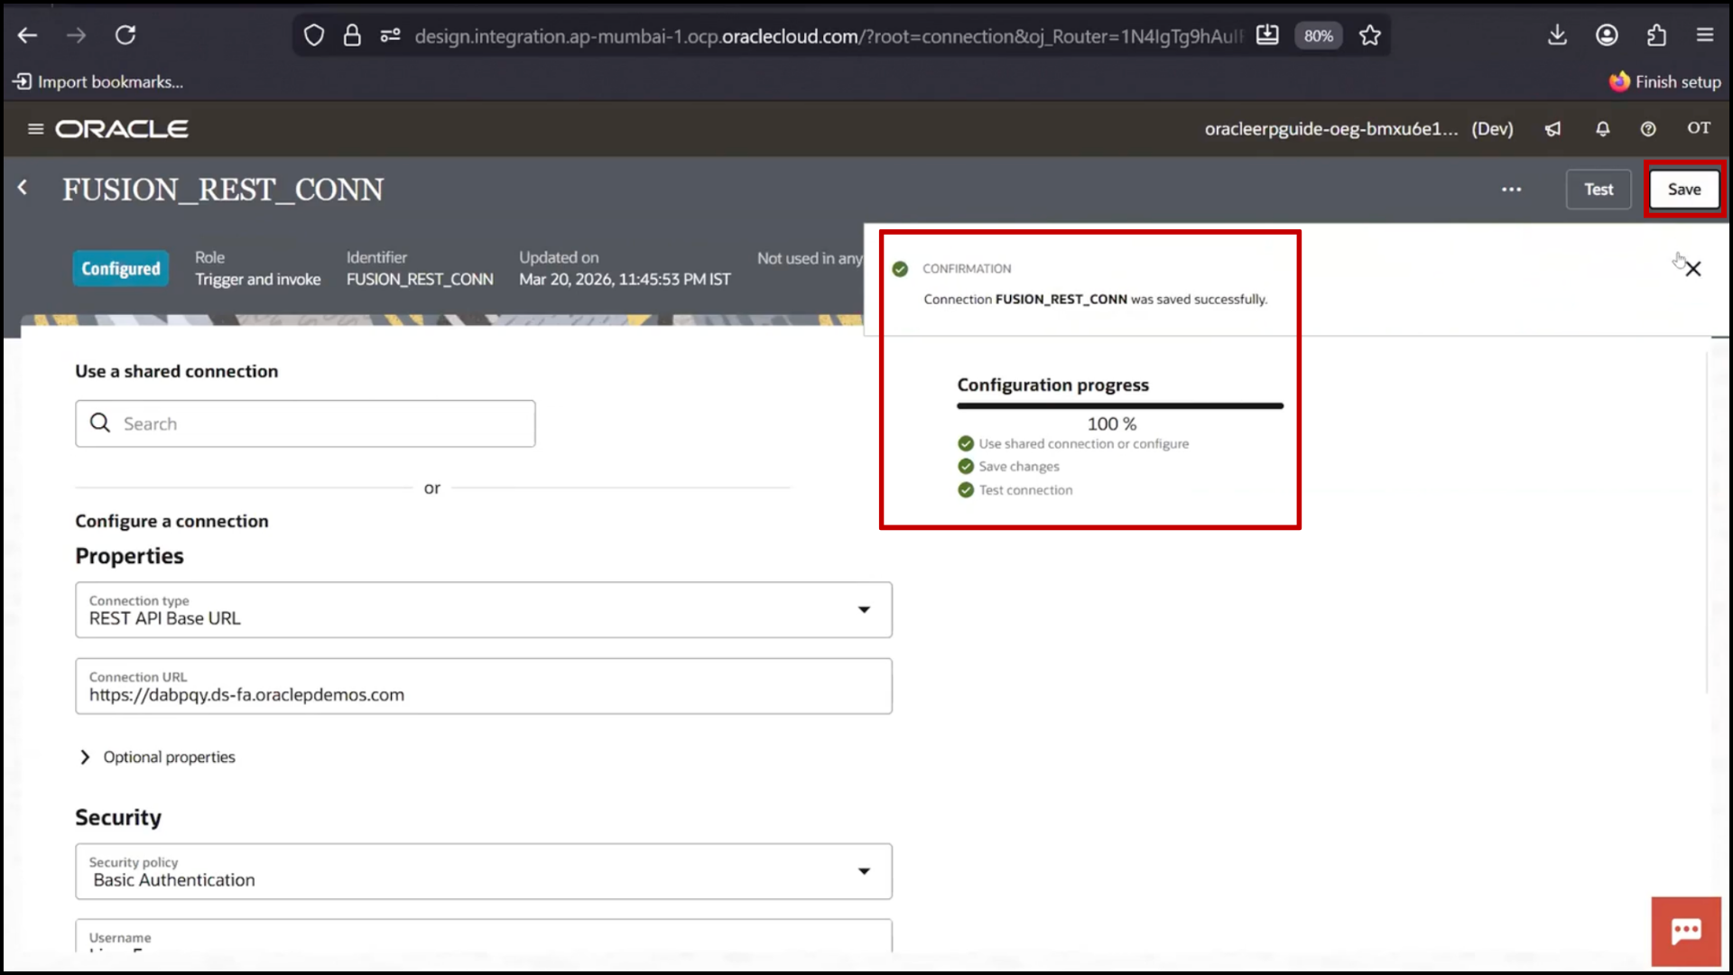Open the OT user profile menu
This screenshot has width=1733, height=975.
point(1699,128)
